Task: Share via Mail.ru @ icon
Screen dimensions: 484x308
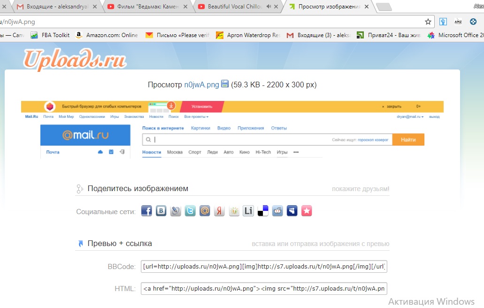Action: click(x=205, y=211)
